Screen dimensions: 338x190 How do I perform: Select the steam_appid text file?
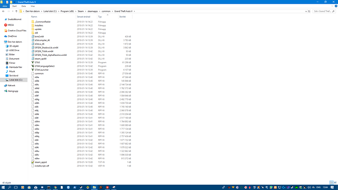click(41, 162)
